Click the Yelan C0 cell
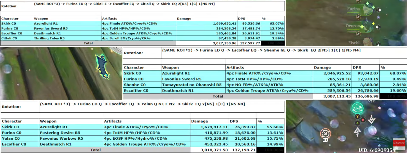The height and width of the screenshot is (153, 407). click(20, 138)
